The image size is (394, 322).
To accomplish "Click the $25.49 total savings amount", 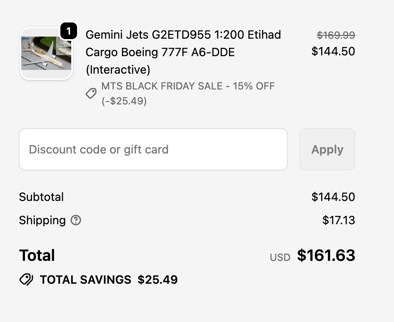I will click(158, 280).
